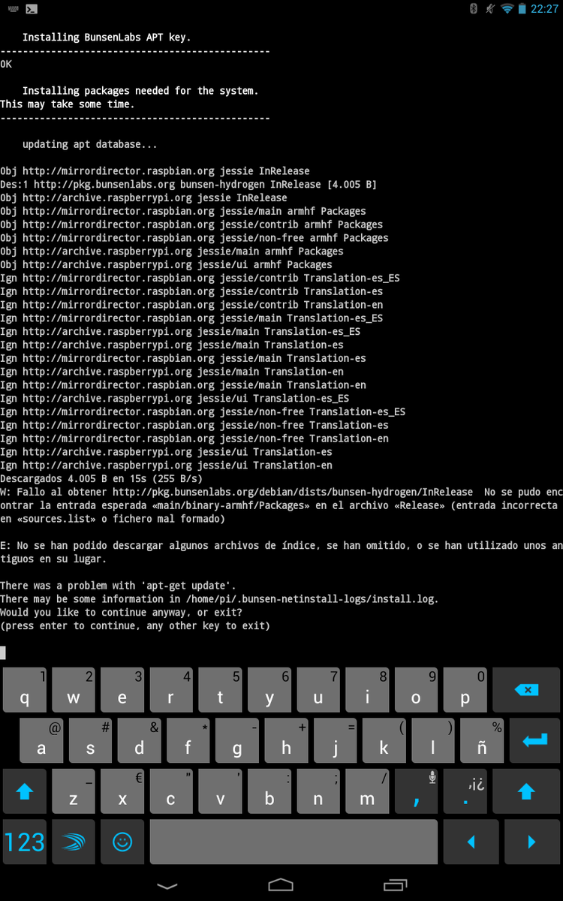Open the Recent Apps navigation button

click(x=395, y=884)
